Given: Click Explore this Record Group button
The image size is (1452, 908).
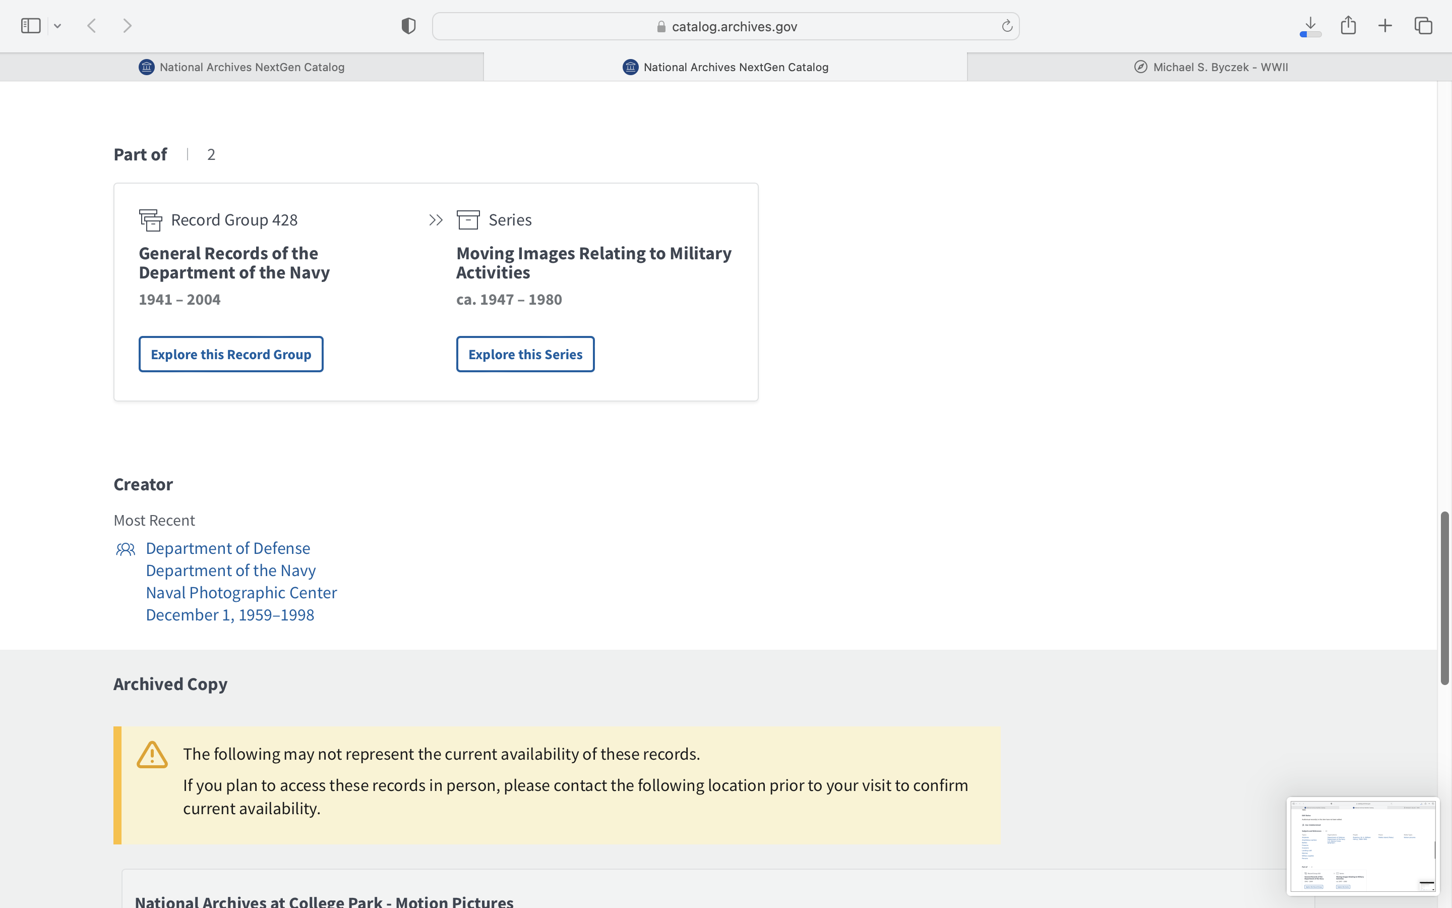Looking at the screenshot, I should point(231,354).
